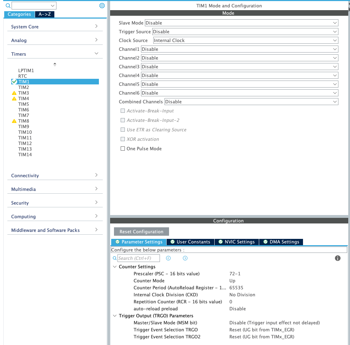Screen dimensions: 350x345
Task: Click the small sort arrows above LPTIM1
Action: [55, 64]
